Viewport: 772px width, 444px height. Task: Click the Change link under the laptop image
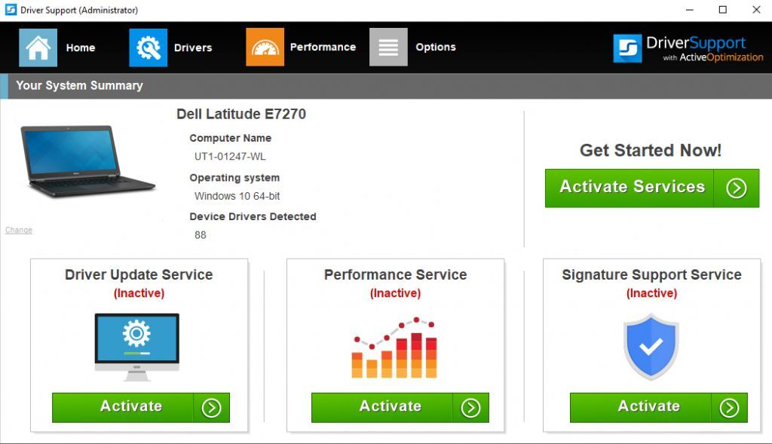pos(19,230)
